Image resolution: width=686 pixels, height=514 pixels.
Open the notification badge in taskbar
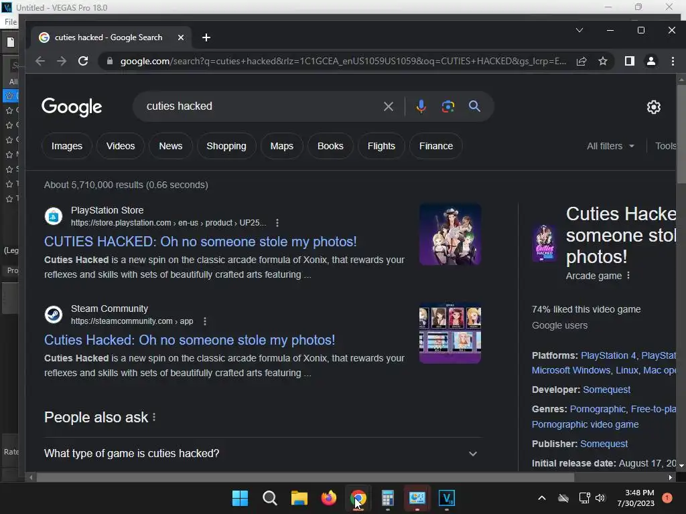(x=667, y=498)
